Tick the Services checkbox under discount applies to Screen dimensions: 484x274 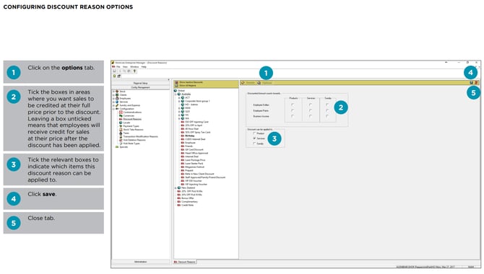point(254,138)
